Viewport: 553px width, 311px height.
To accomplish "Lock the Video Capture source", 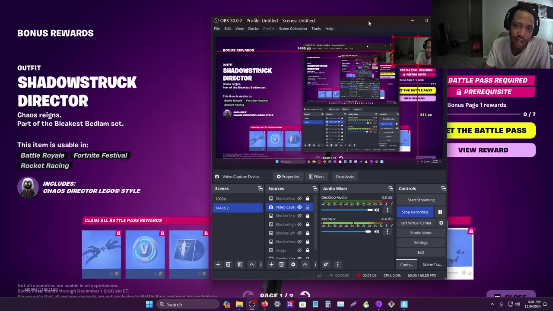I will (x=308, y=207).
